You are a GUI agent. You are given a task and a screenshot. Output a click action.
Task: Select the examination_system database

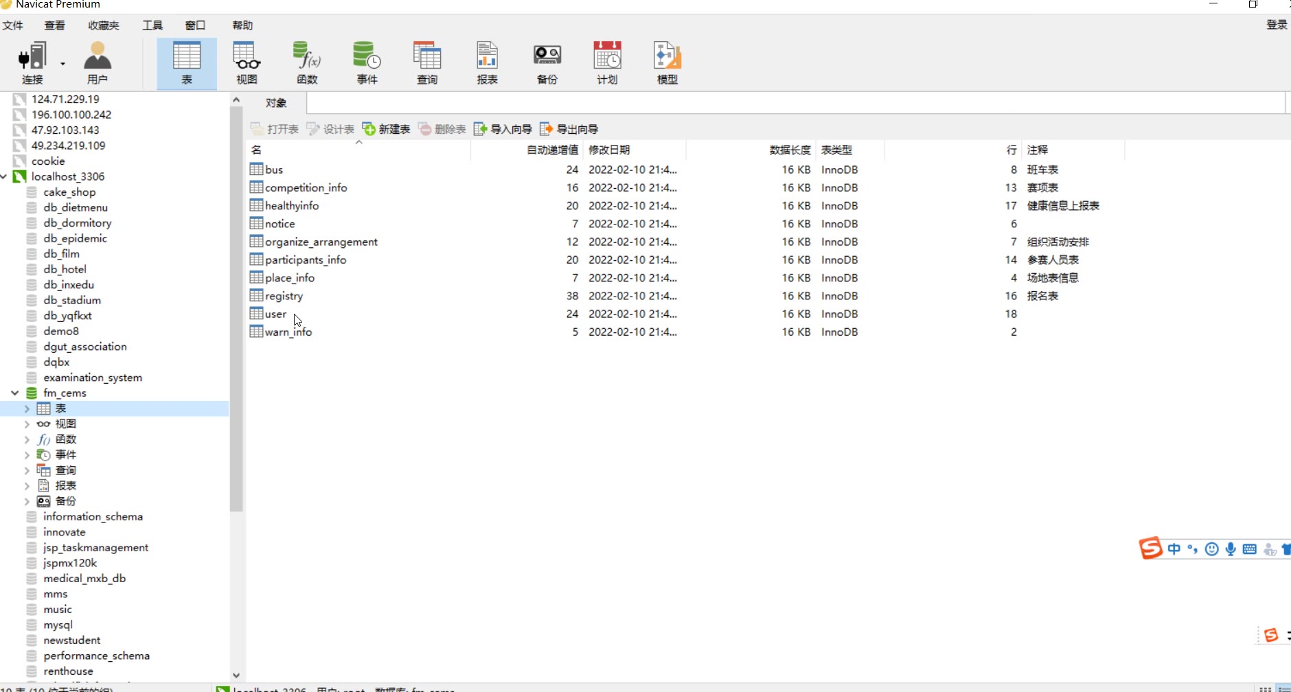point(93,378)
